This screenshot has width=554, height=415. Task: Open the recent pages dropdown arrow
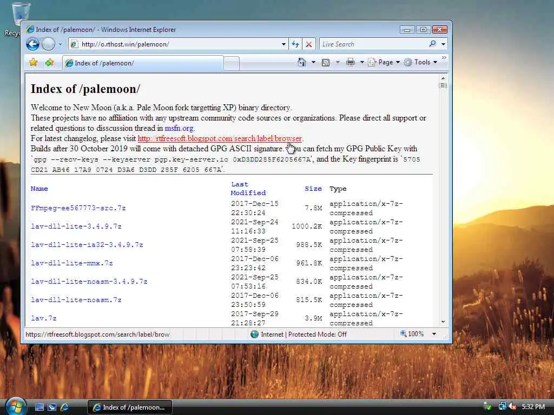coord(60,44)
